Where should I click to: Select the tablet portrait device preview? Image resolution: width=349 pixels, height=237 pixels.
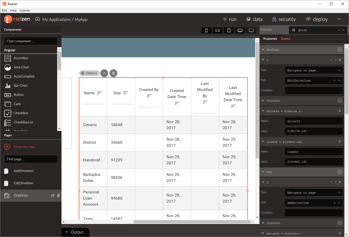[229, 31]
